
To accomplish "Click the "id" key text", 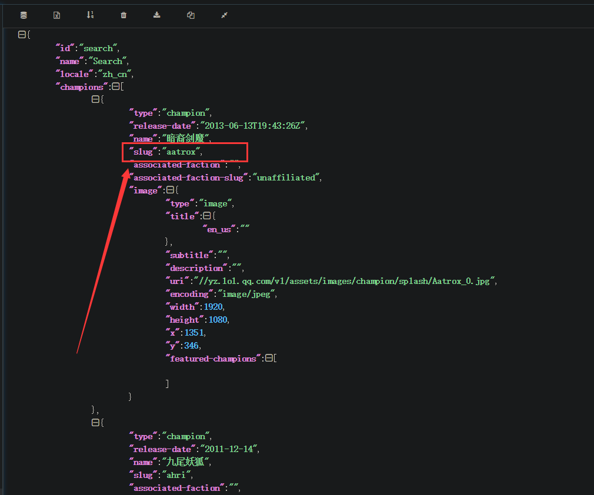I will click(65, 48).
